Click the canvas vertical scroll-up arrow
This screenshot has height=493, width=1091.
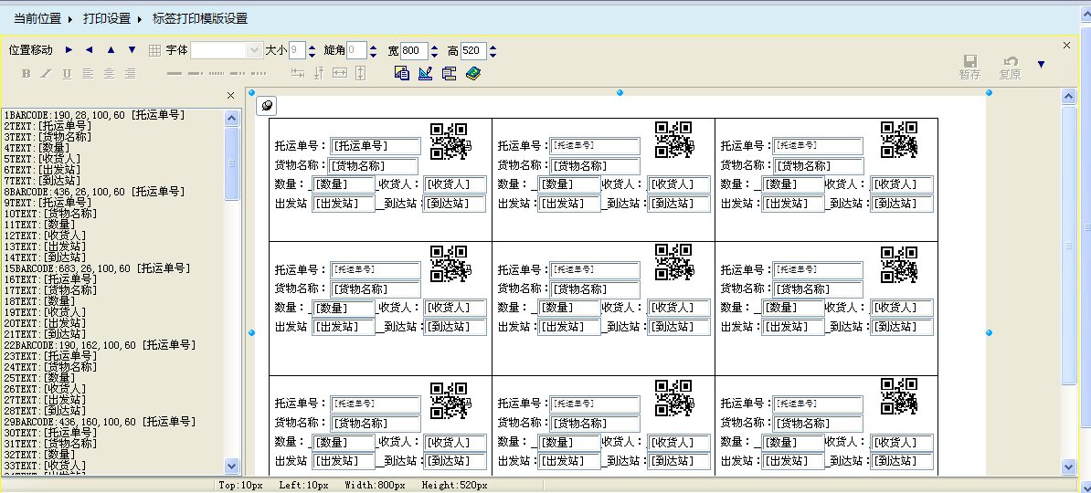click(x=1069, y=96)
